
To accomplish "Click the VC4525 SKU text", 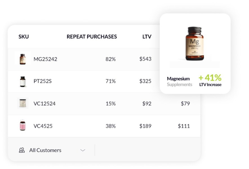I will pyautogui.click(x=43, y=126).
